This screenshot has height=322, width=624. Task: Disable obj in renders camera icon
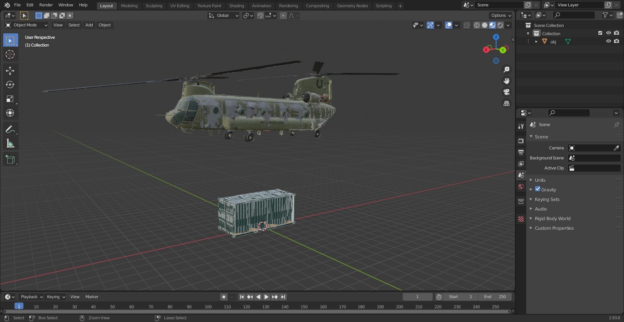click(x=616, y=41)
